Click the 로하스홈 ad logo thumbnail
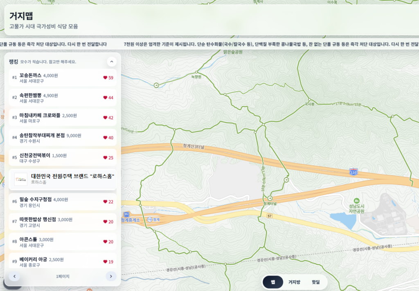The image size is (419, 291). coord(20,179)
